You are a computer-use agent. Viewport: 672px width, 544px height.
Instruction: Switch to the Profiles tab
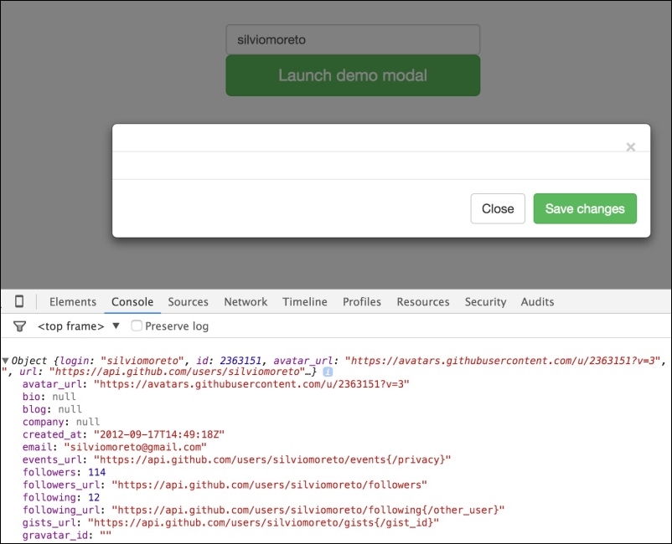pos(361,301)
